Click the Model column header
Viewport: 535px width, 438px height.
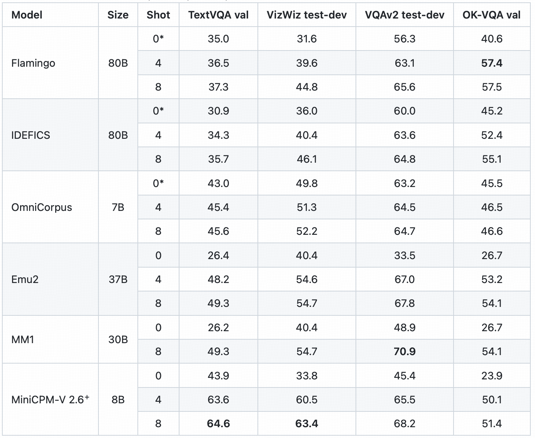click(x=27, y=15)
